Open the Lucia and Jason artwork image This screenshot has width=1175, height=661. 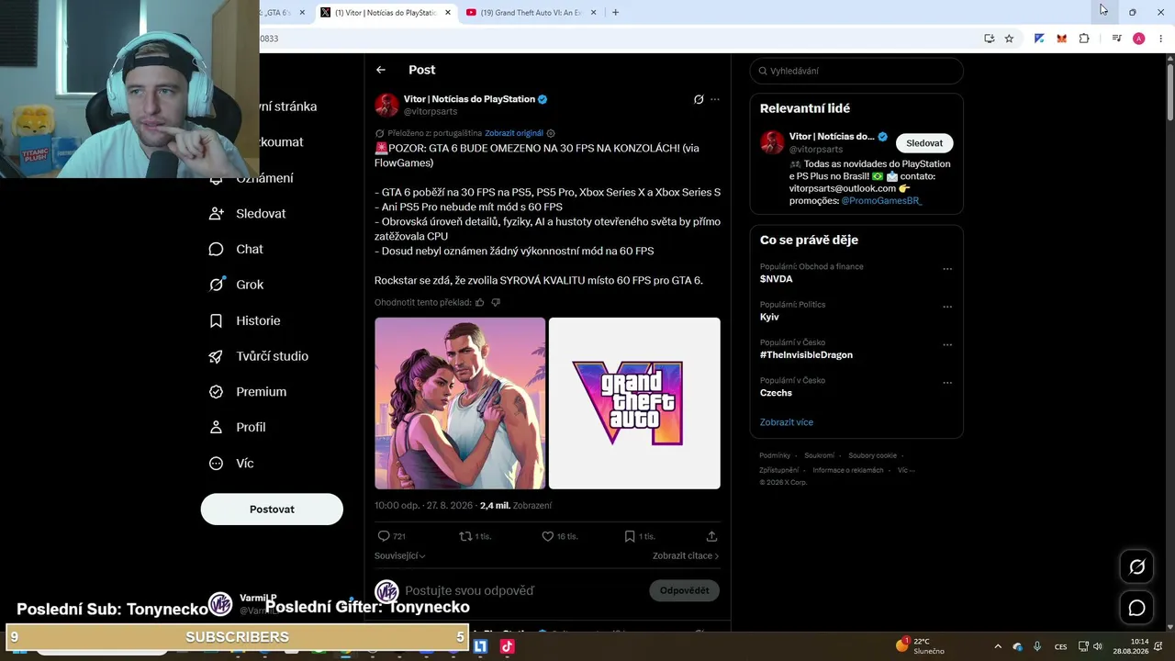[460, 403]
